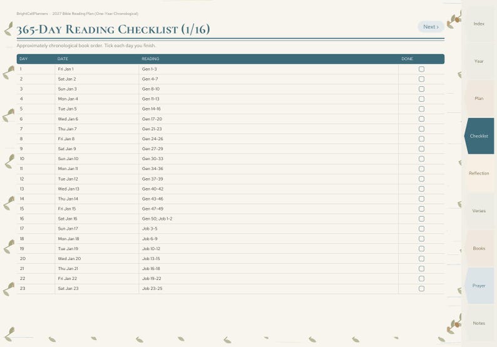
Task: Switch to the Books tab
Action: click(479, 249)
